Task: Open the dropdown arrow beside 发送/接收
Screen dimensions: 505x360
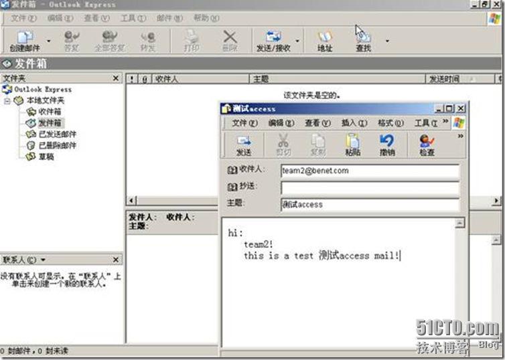Action: click(x=297, y=41)
